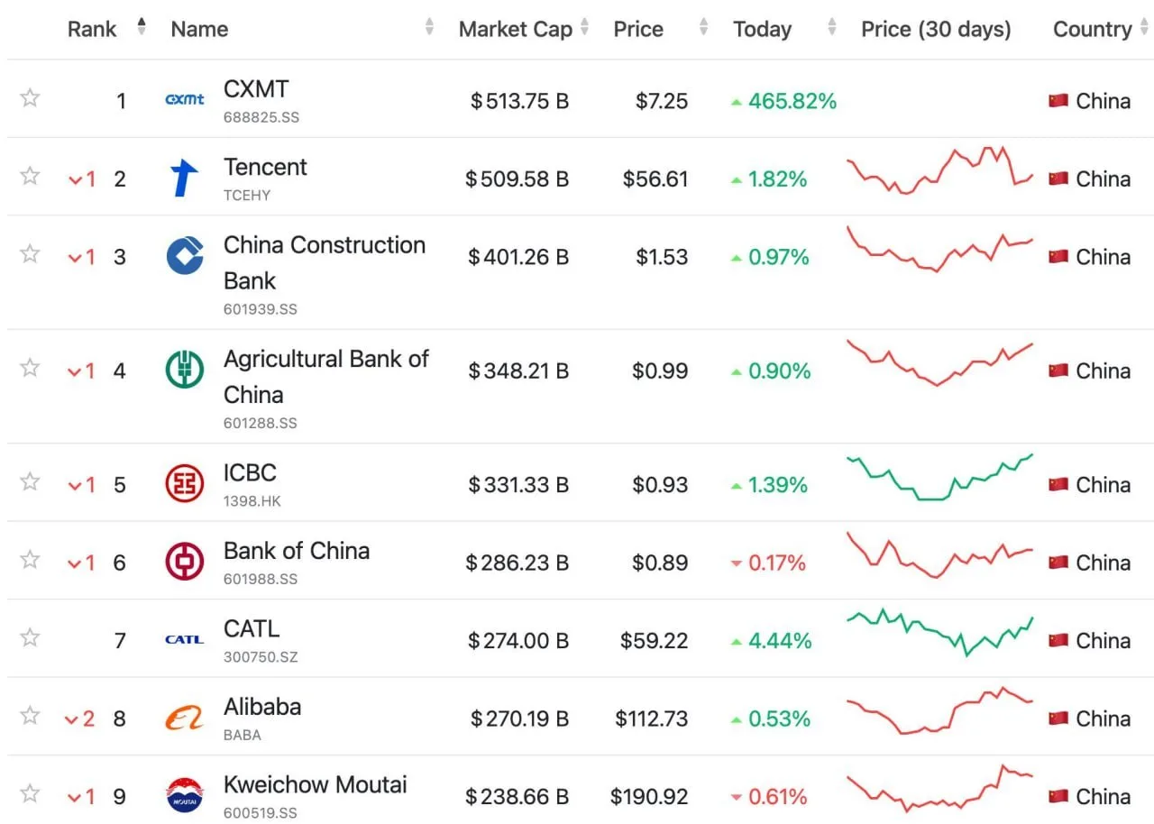
Task: Sort the table by Market Cap
Action: (516, 29)
